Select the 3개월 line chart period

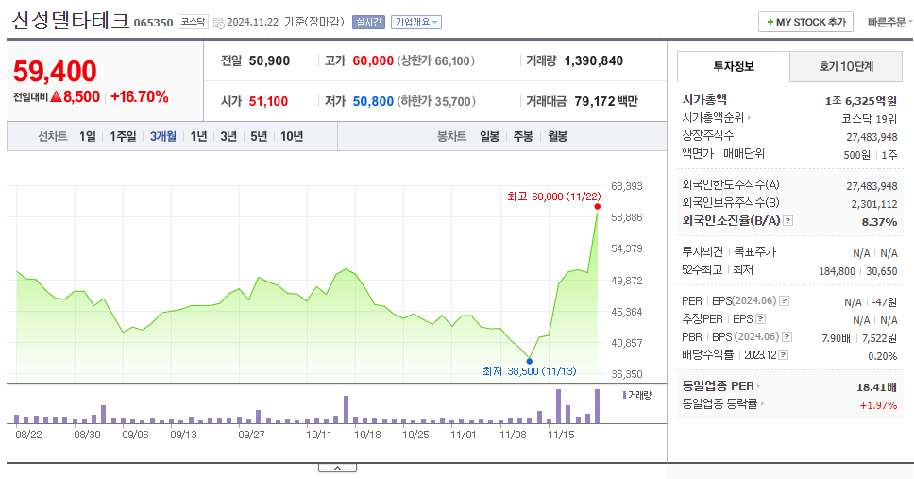(162, 137)
